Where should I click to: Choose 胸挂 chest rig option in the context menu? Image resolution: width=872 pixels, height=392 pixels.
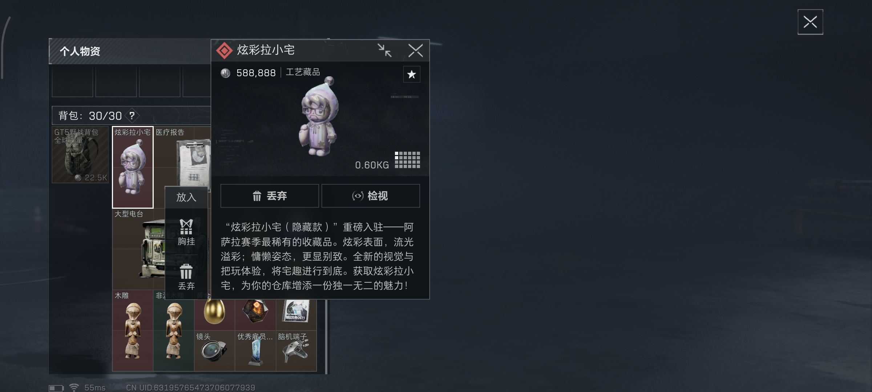pyautogui.click(x=186, y=232)
